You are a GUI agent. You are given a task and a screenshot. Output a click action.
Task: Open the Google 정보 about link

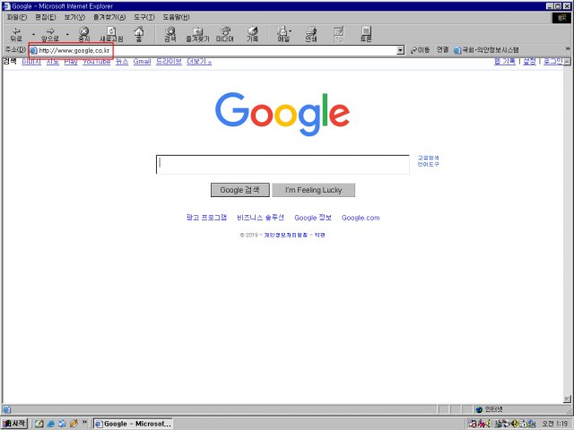(x=313, y=218)
